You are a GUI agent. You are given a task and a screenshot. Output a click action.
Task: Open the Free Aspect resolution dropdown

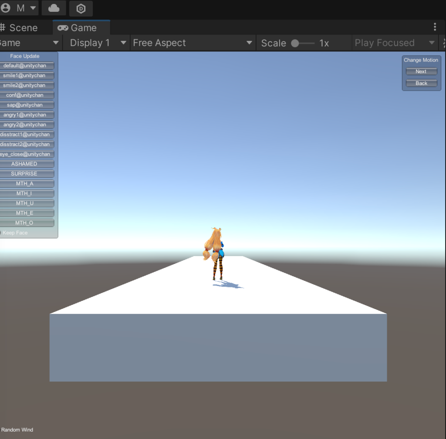pyautogui.click(x=193, y=43)
